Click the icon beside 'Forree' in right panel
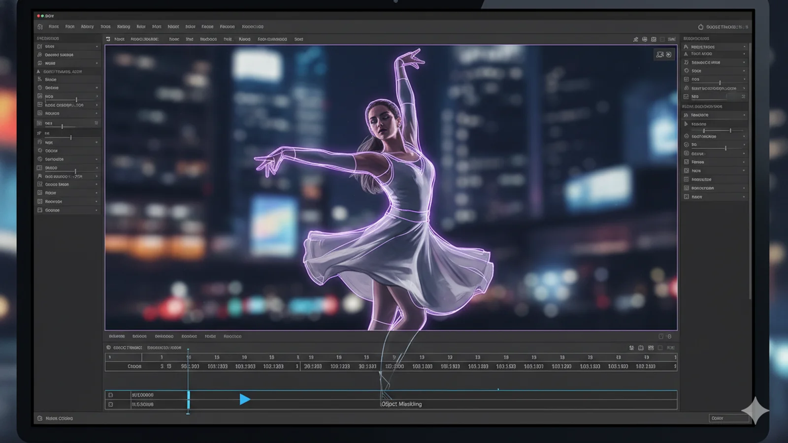 pyautogui.click(x=686, y=162)
